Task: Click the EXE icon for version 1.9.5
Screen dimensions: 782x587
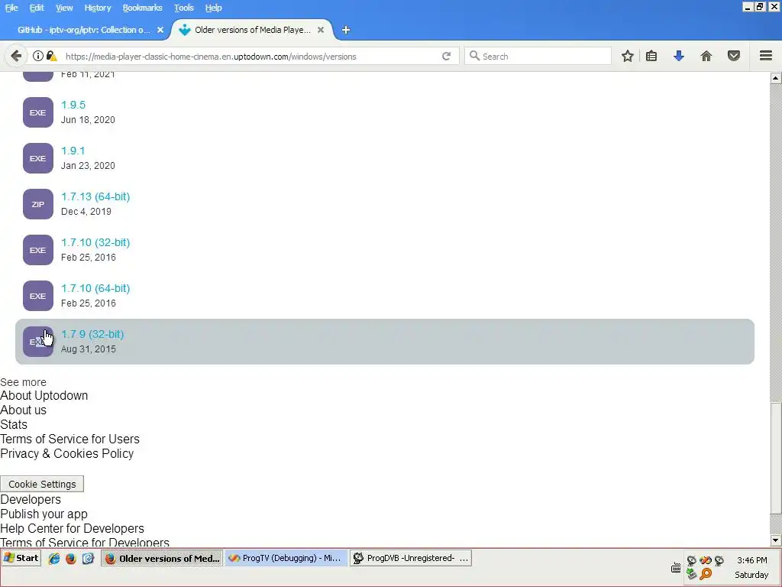Action: (38, 112)
